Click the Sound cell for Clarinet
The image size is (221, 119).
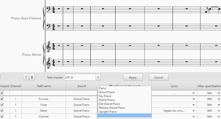pos(81,117)
